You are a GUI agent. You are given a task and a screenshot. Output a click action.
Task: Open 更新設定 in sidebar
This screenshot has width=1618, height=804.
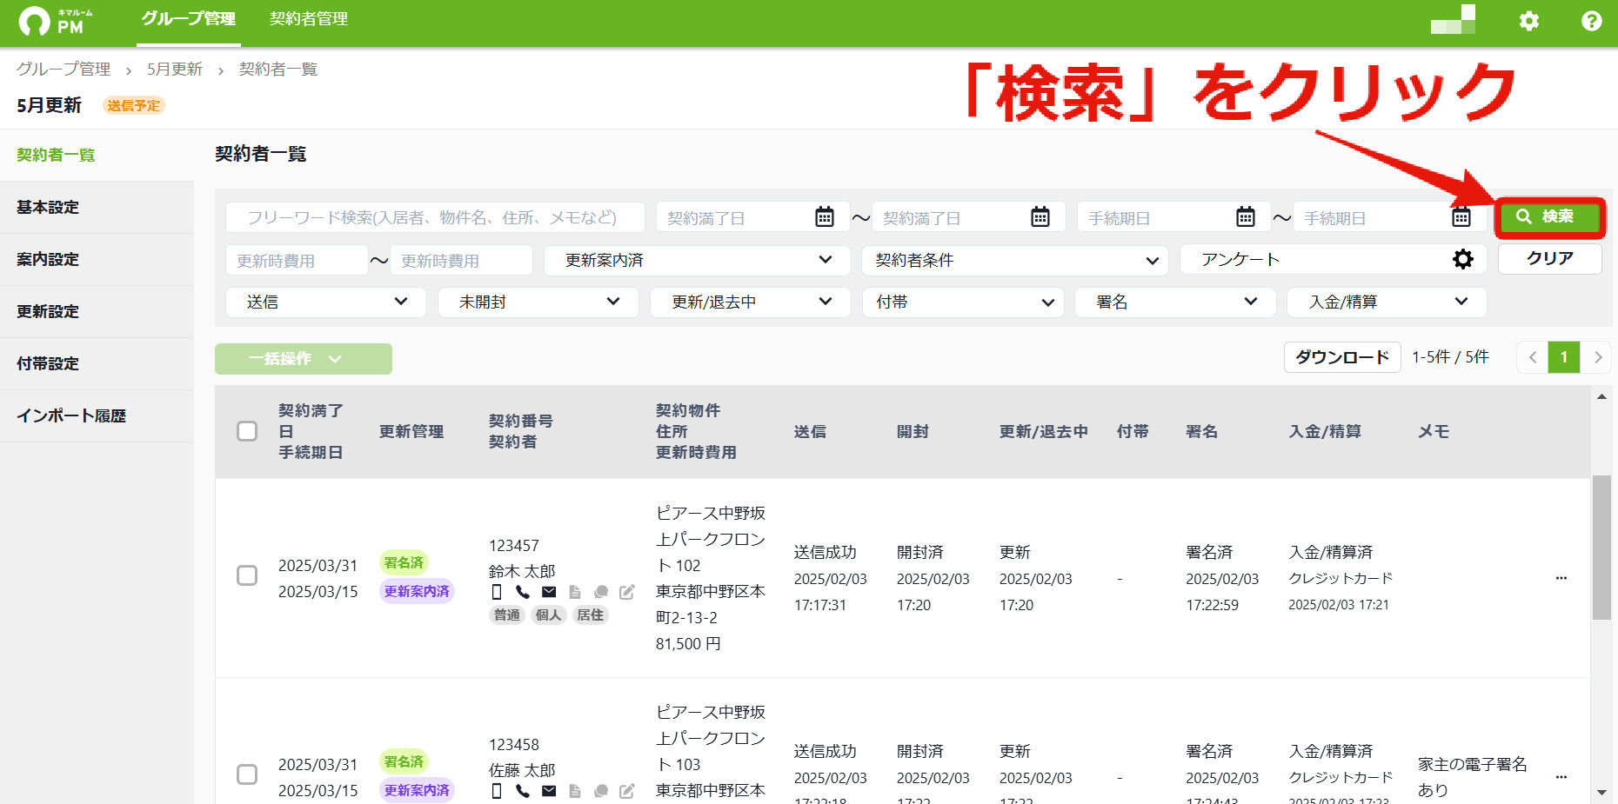point(97,311)
